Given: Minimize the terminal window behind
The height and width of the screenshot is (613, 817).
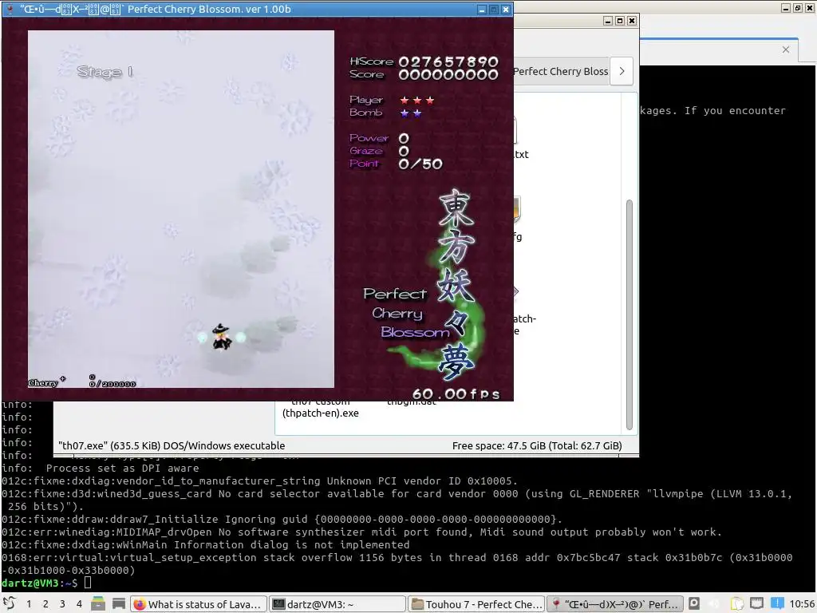Looking at the screenshot, I should point(786,8).
